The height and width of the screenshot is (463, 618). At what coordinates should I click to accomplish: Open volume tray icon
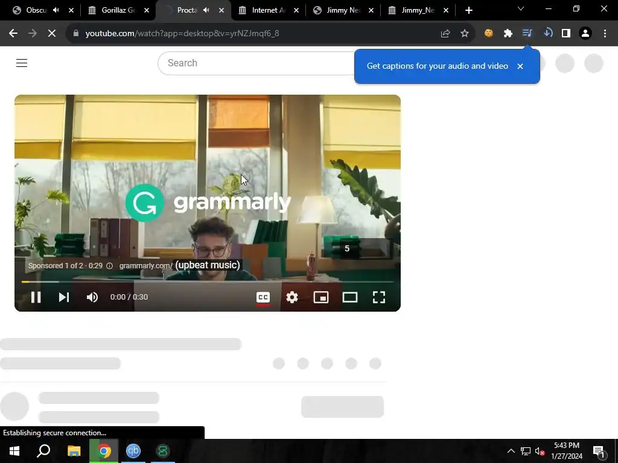(540, 451)
